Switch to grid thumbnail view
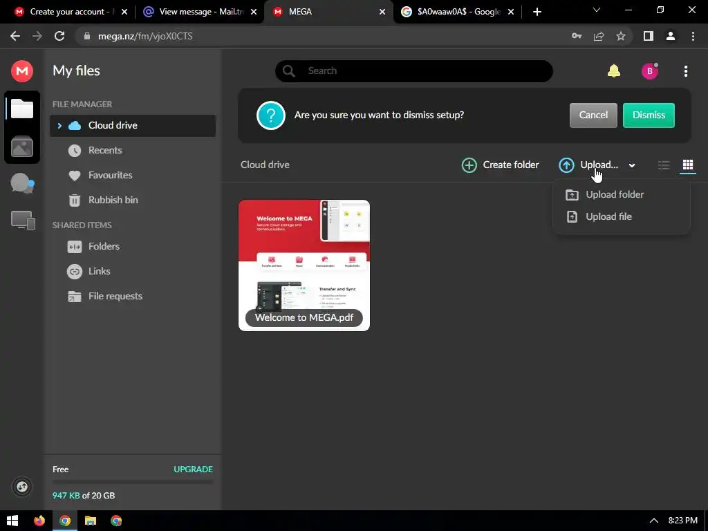The height and width of the screenshot is (531, 708). 688,165
